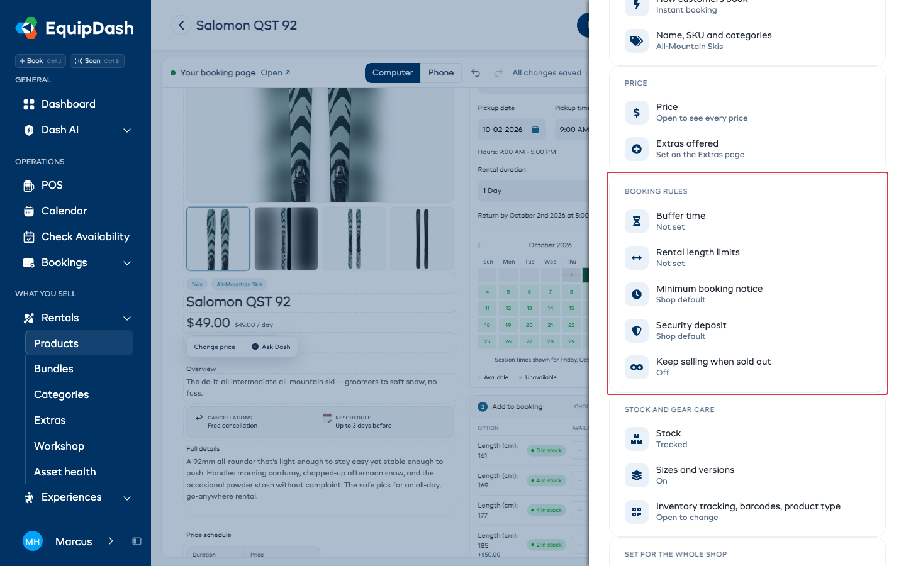Click Ask Dash beside Change price

pos(271,347)
